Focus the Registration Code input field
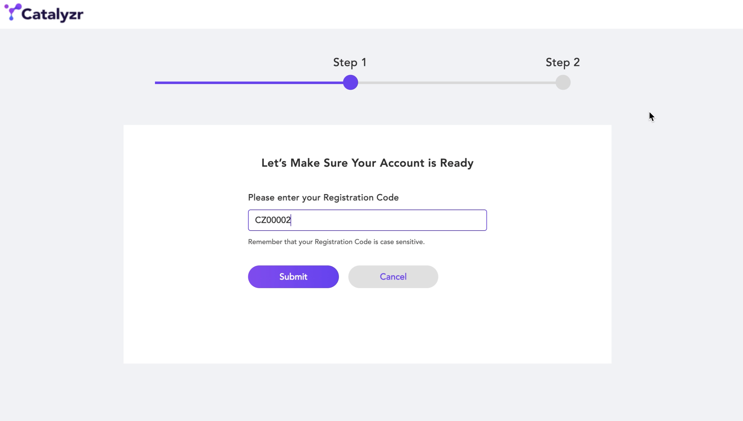The height and width of the screenshot is (421, 743). click(x=367, y=220)
